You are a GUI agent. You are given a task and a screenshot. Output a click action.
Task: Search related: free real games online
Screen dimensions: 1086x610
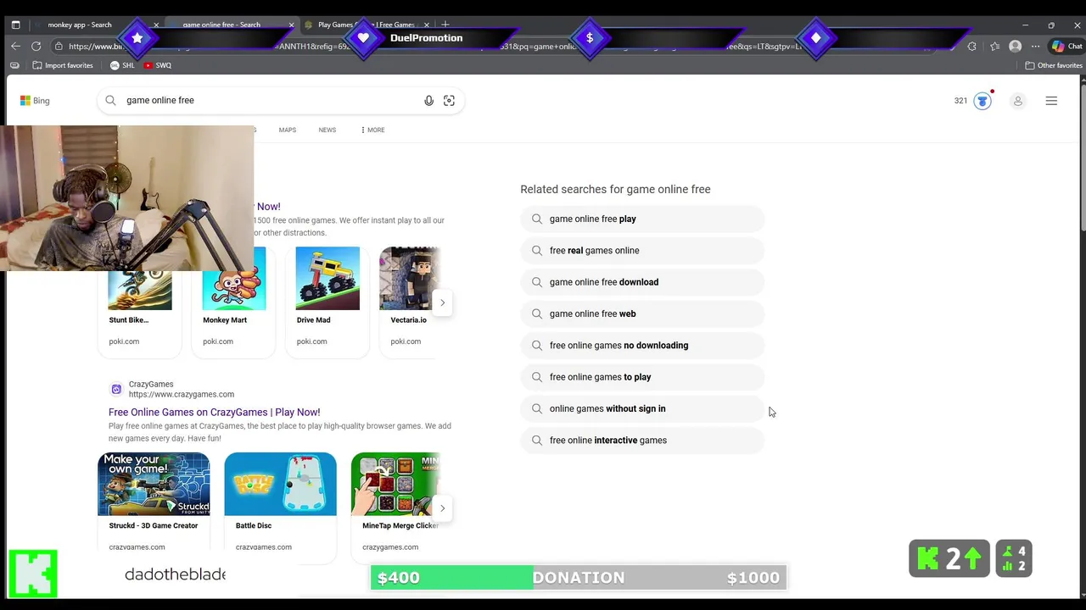(642, 251)
